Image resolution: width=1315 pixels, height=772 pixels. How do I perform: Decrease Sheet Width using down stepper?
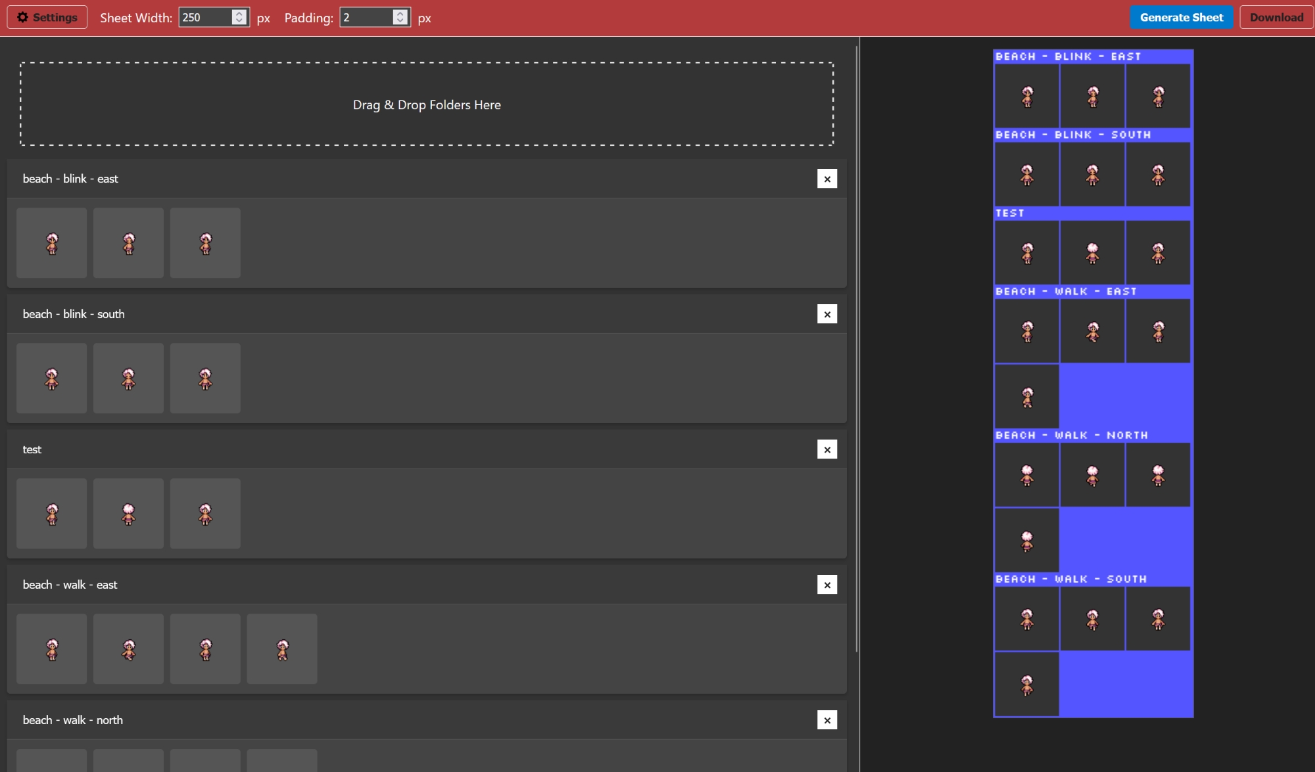click(x=239, y=22)
